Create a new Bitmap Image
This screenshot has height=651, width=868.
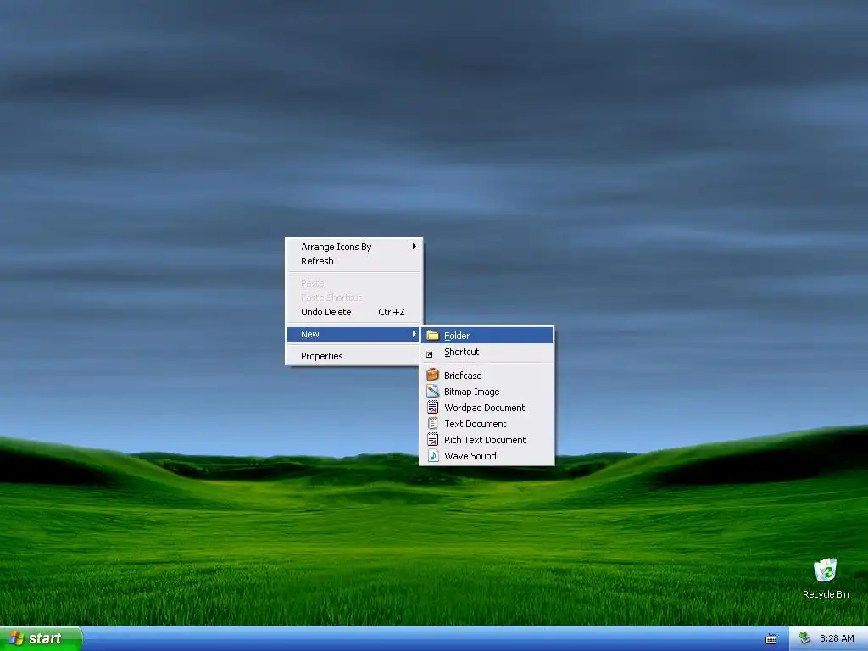(x=487, y=392)
